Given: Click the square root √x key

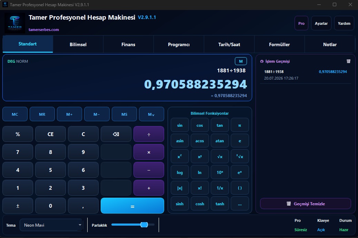Looking at the screenshot, I should point(220,156).
